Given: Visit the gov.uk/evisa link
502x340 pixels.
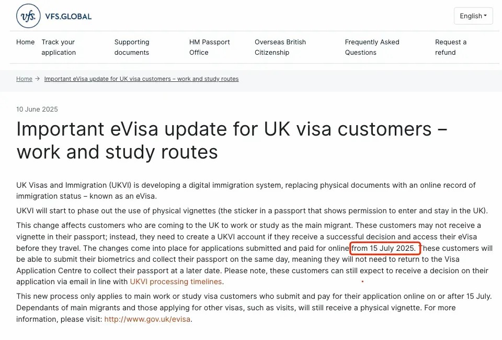Looking at the screenshot, I should pos(147,319).
